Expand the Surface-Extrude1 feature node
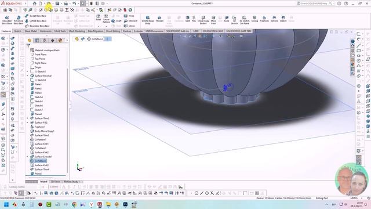371x209 pixels. [x=27, y=157]
